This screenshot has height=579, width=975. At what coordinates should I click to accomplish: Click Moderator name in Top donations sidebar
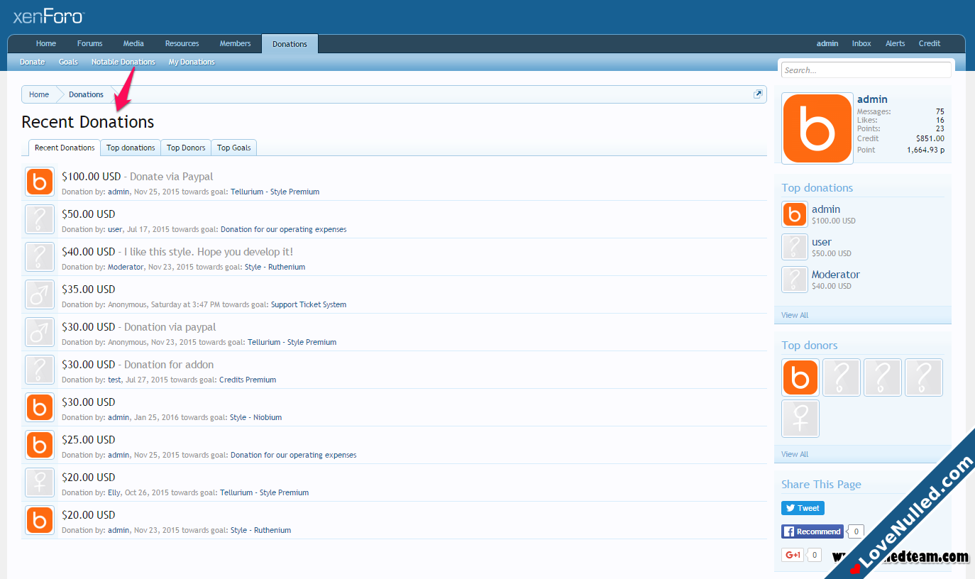click(x=836, y=275)
